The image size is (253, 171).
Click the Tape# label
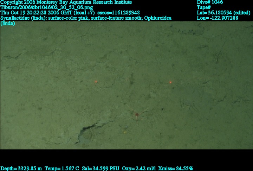click(x=204, y=7)
